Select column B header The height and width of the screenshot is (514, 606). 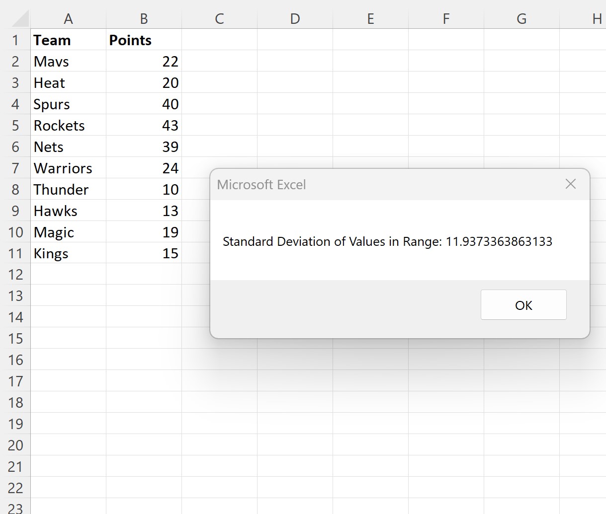tap(144, 19)
